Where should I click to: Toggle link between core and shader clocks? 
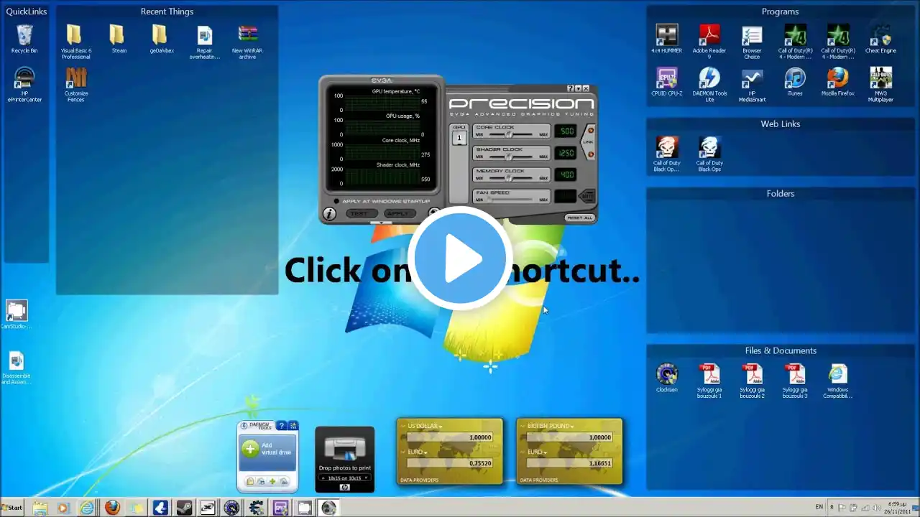591,131
